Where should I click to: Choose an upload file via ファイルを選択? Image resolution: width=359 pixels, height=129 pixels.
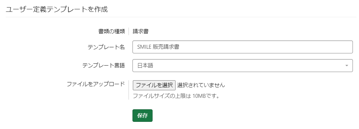pos(154,85)
